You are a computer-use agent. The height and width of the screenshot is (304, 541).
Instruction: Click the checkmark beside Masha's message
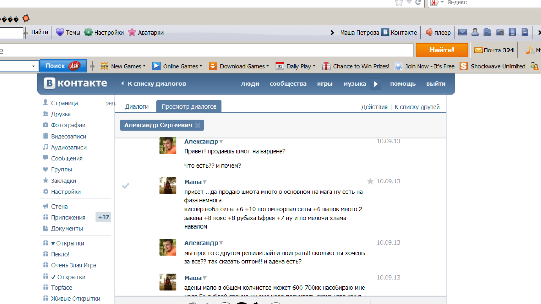click(x=125, y=186)
